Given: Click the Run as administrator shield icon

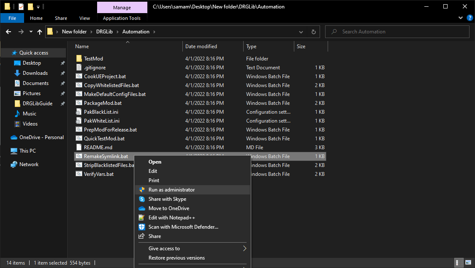Looking at the screenshot, I should (142, 190).
